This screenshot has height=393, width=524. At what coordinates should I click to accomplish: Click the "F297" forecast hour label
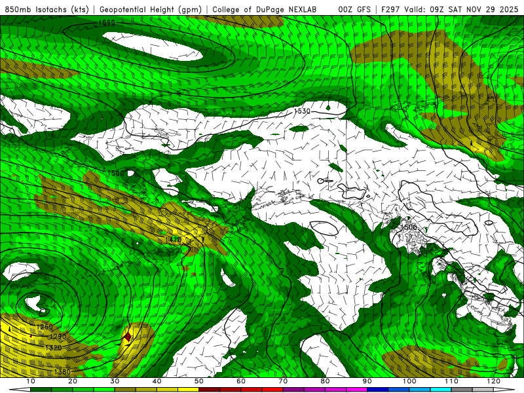point(390,9)
